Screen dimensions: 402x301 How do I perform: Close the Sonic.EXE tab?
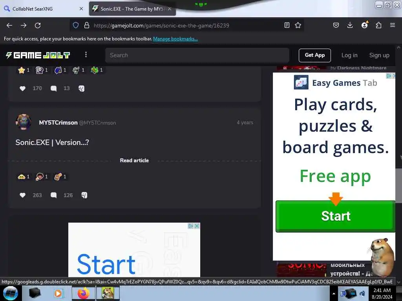(170, 9)
